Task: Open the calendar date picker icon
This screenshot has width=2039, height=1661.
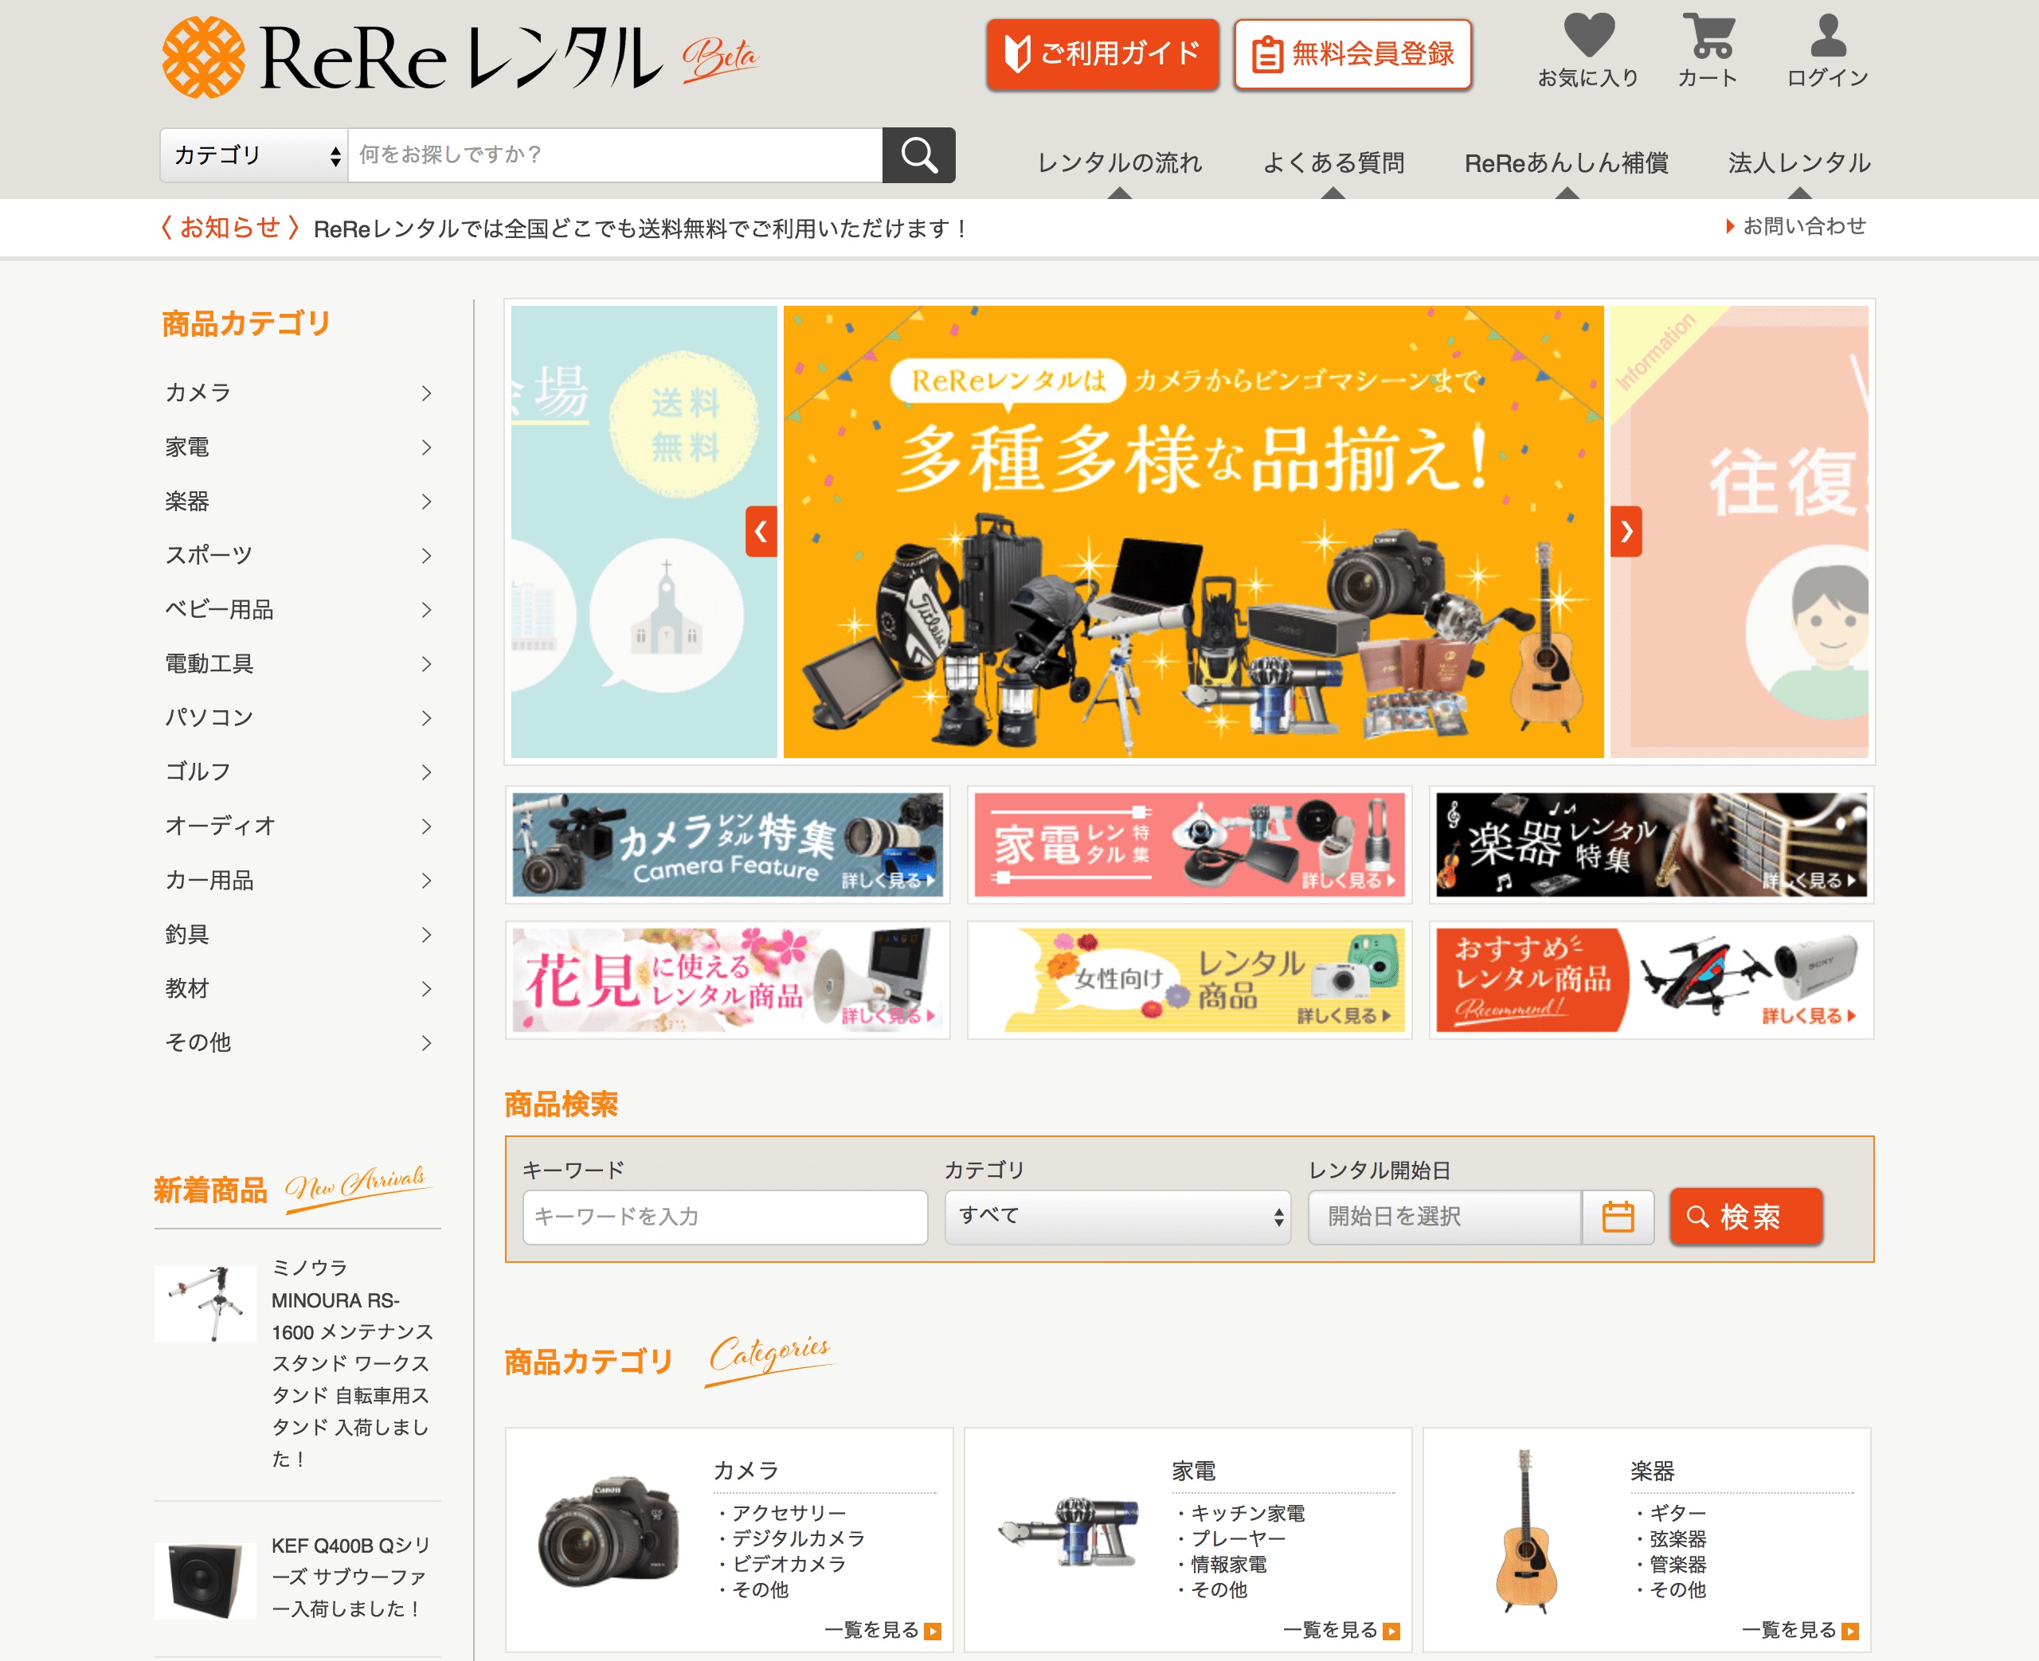Action: tap(1618, 1217)
